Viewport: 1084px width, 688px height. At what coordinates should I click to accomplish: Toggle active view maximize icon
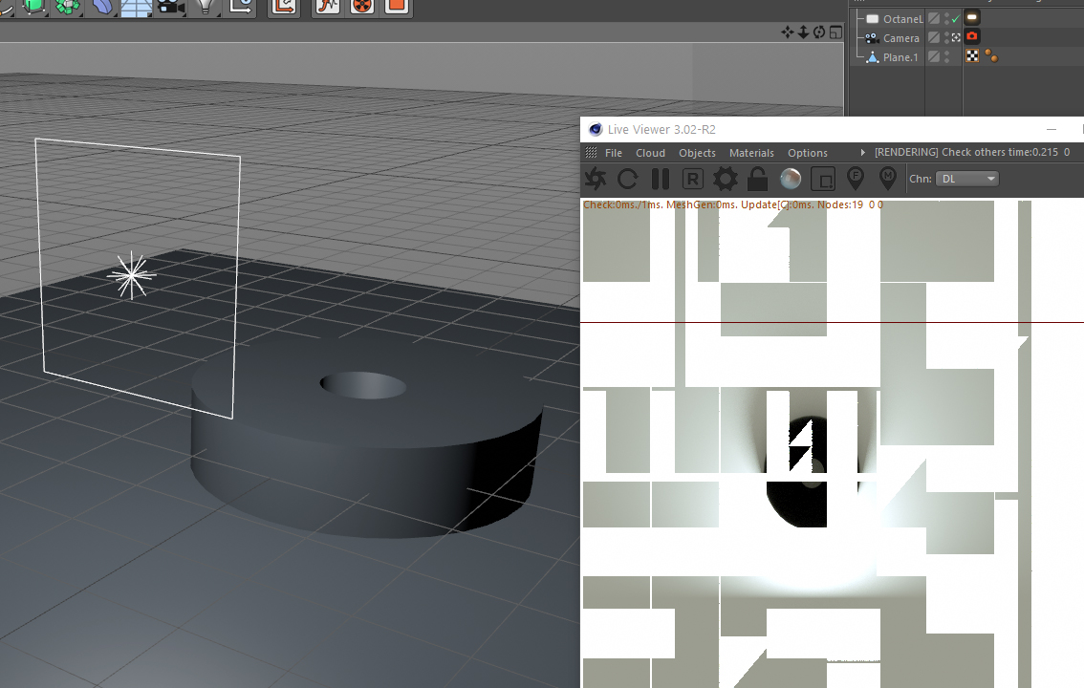point(835,32)
